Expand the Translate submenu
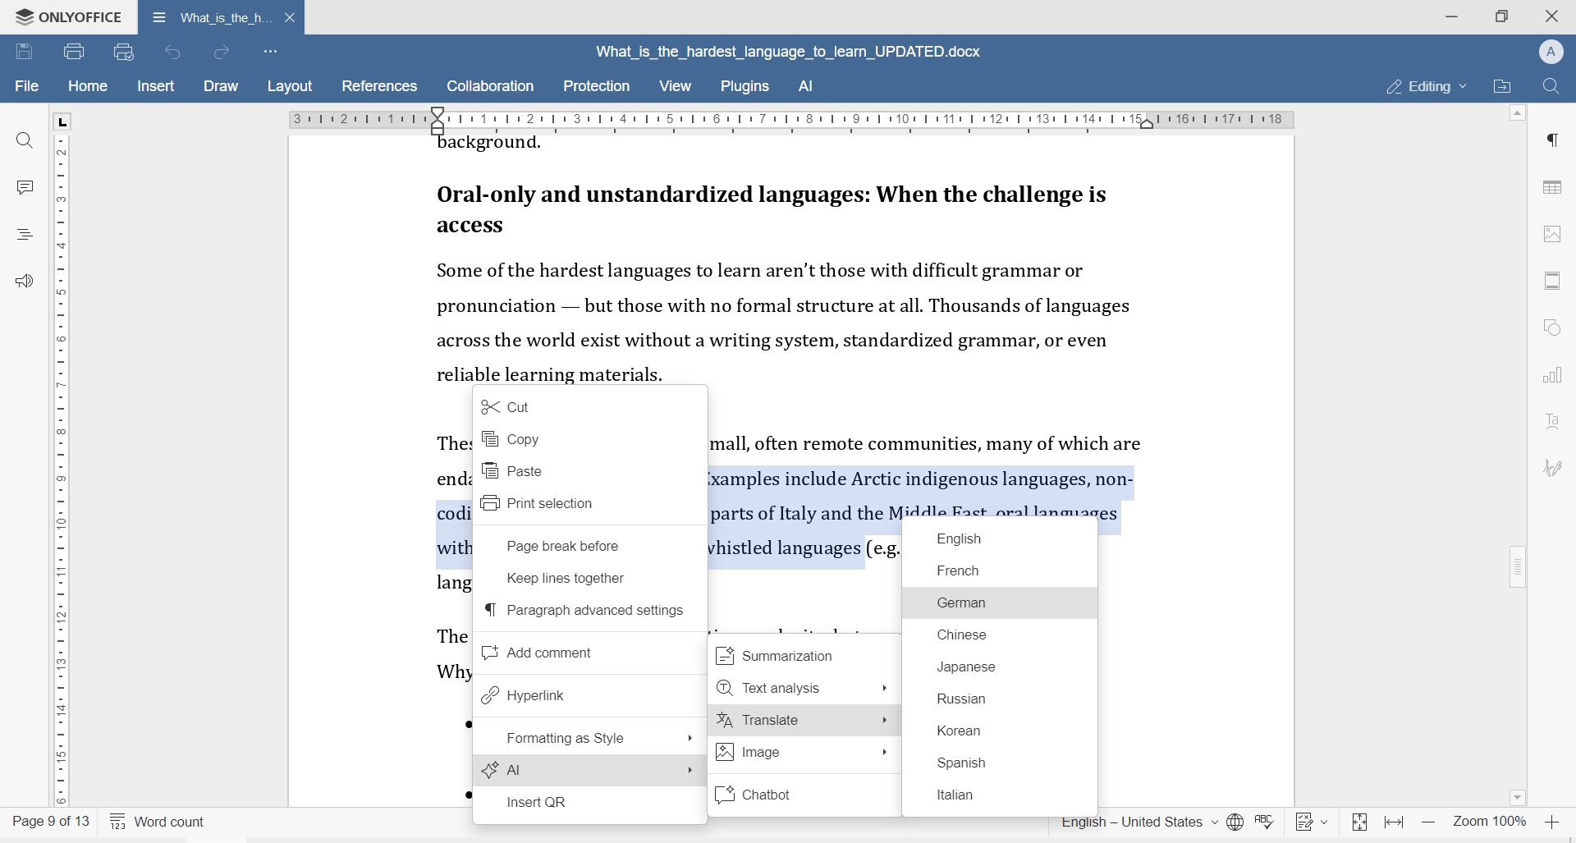The width and height of the screenshot is (1576, 843). [x=804, y=720]
